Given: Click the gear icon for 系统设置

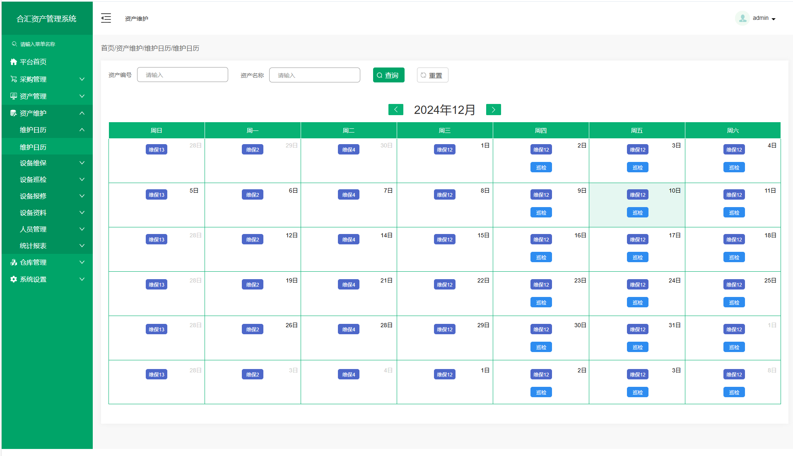Looking at the screenshot, I should [x=14, y=279].
